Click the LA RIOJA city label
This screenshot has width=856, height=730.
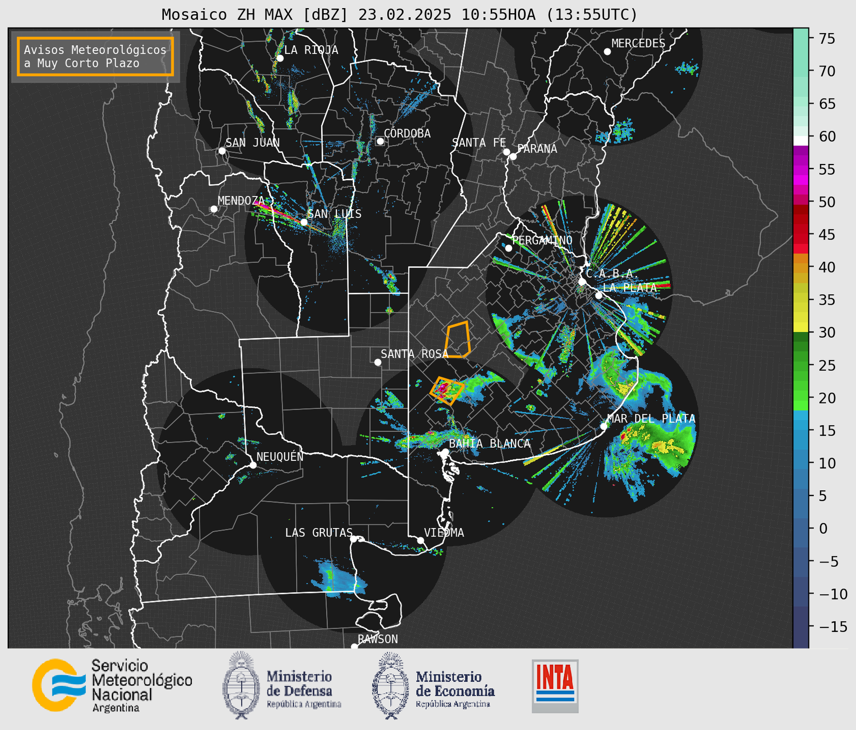tap(311, 50)
